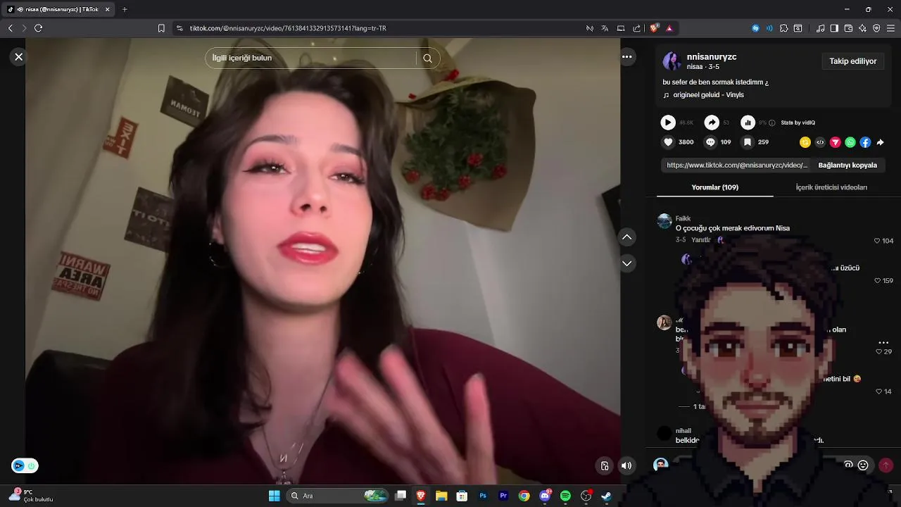Bookmark the video with the save icon
Image resolution: width=901 pixels, height=507 pixels.
748,142
